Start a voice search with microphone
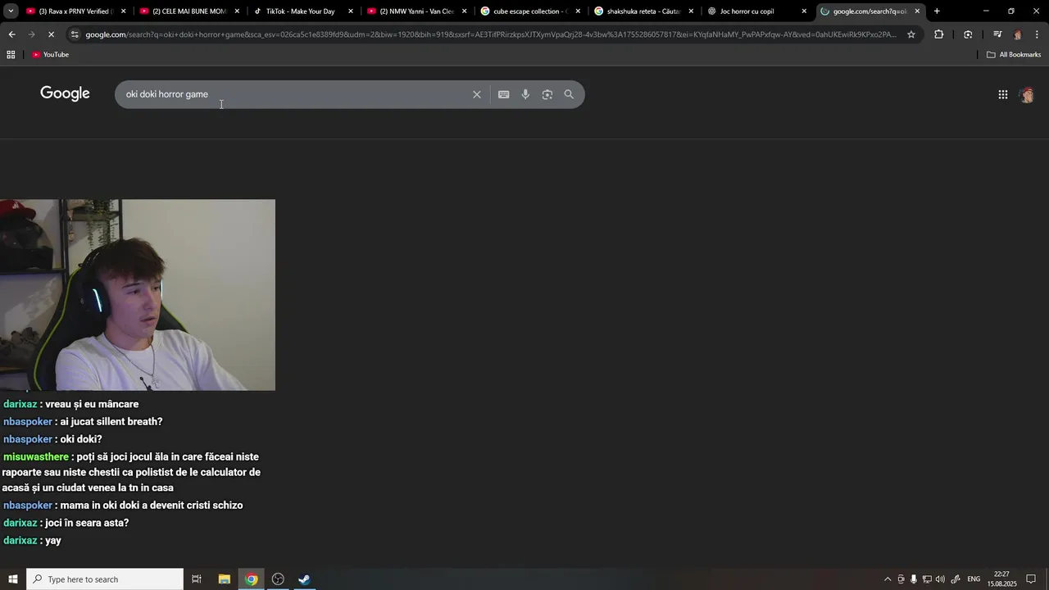Image resolution: width=1049 pixels, height=590 pixels. (525, 94)
